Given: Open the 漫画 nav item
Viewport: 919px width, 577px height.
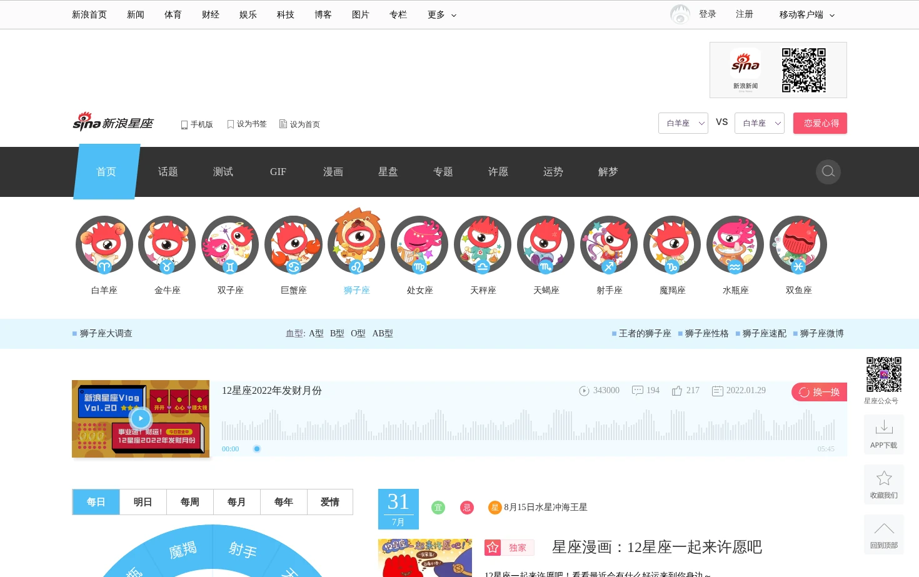Looking at the screenshot, I should (333, 172).
